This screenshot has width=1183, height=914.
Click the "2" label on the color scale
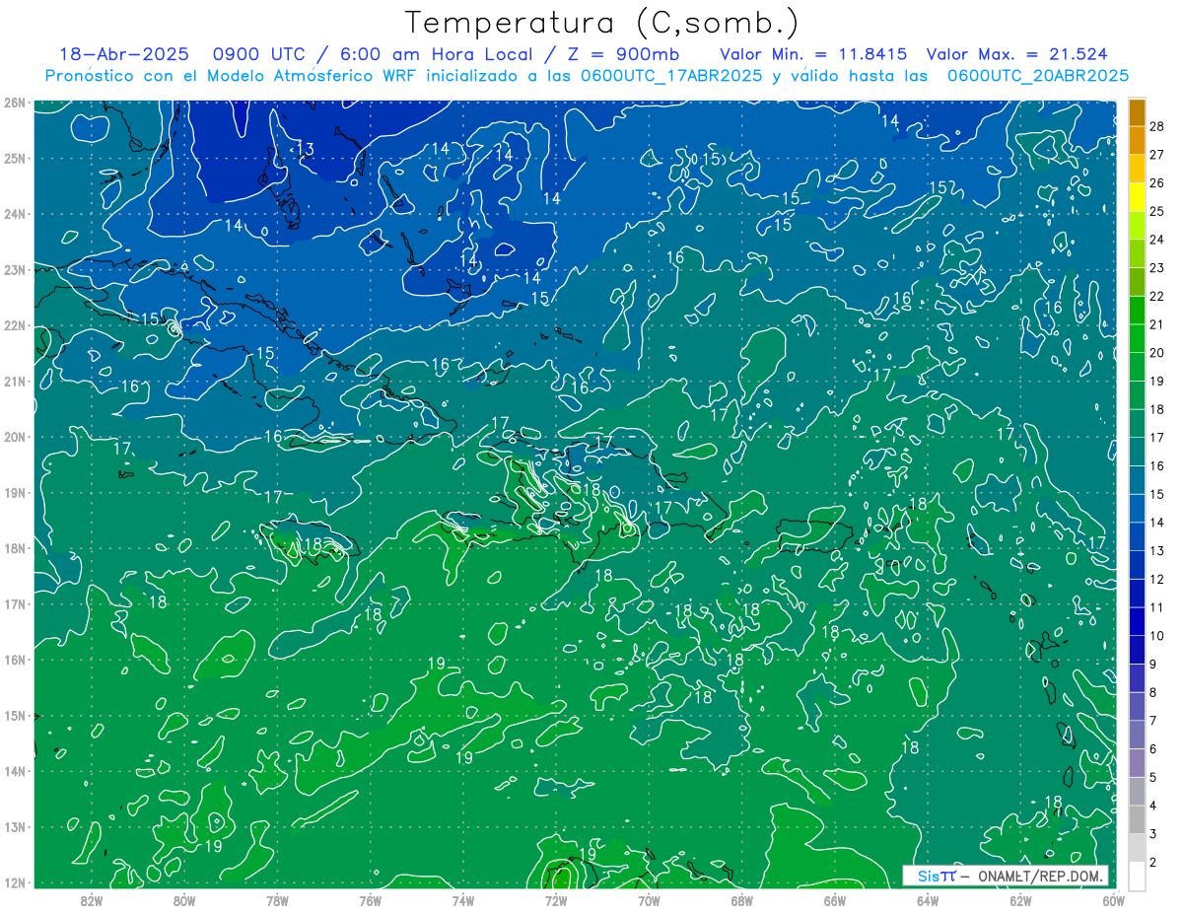pos(1153,862)
